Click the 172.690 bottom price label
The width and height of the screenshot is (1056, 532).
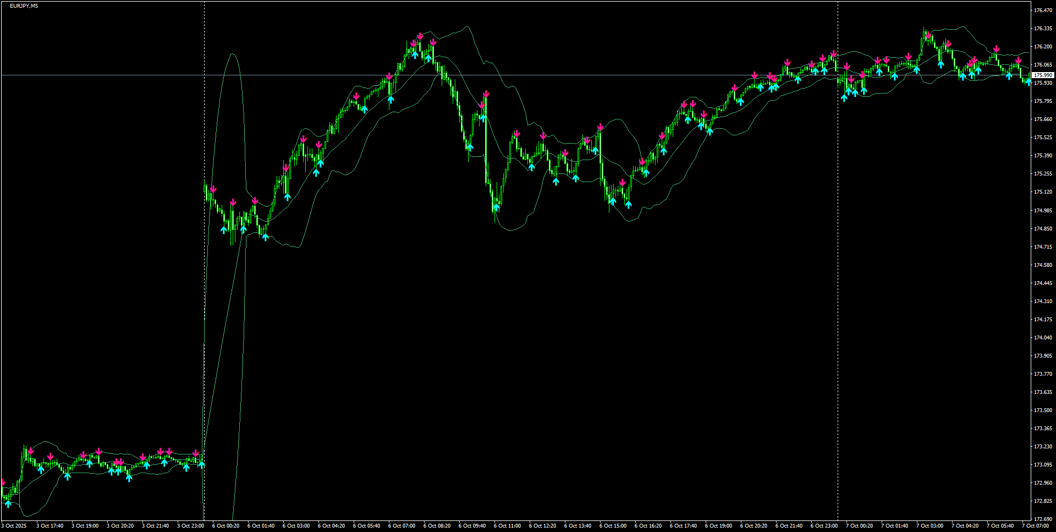point(1043,519)
